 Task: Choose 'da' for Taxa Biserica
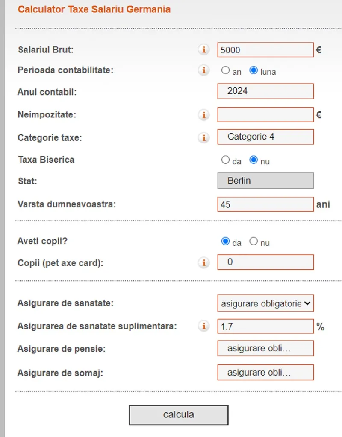[x=225, y=160]
